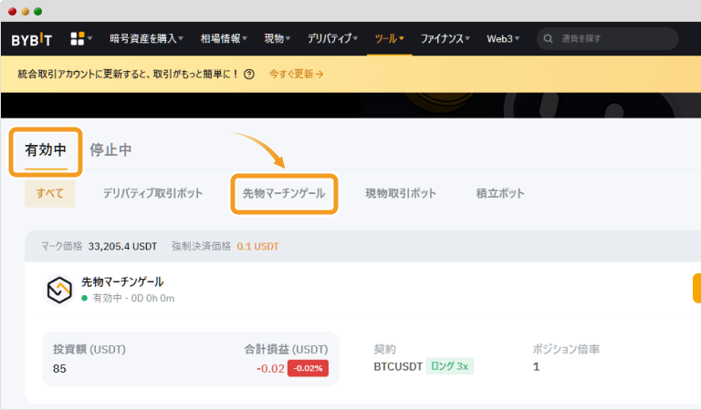701x410 pixels.
Task: Expand the 相場情報 menu
Action: pos(224,39)
